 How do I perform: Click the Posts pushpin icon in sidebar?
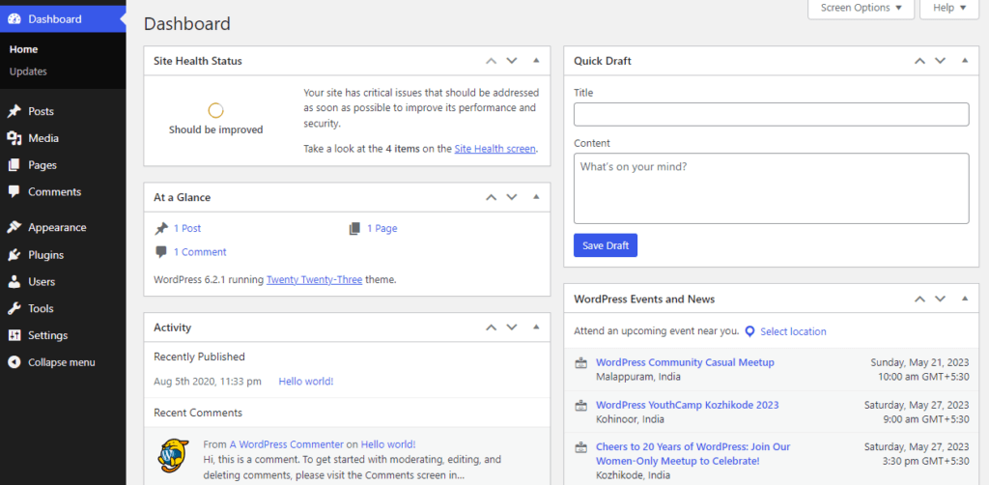[x=14, y=112]
